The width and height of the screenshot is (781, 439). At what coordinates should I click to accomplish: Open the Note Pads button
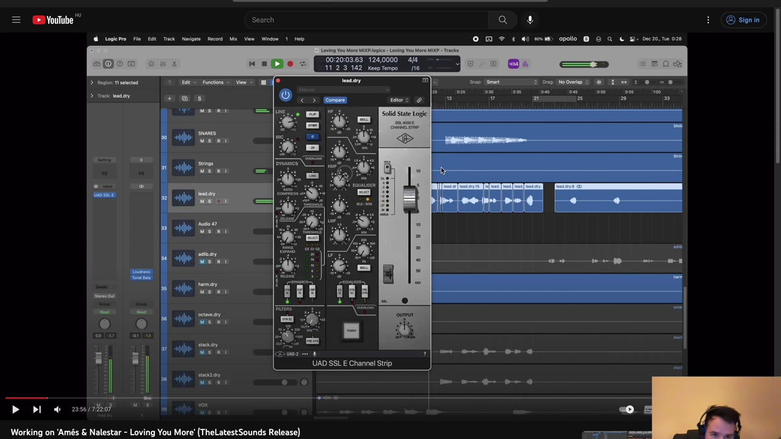654,63
